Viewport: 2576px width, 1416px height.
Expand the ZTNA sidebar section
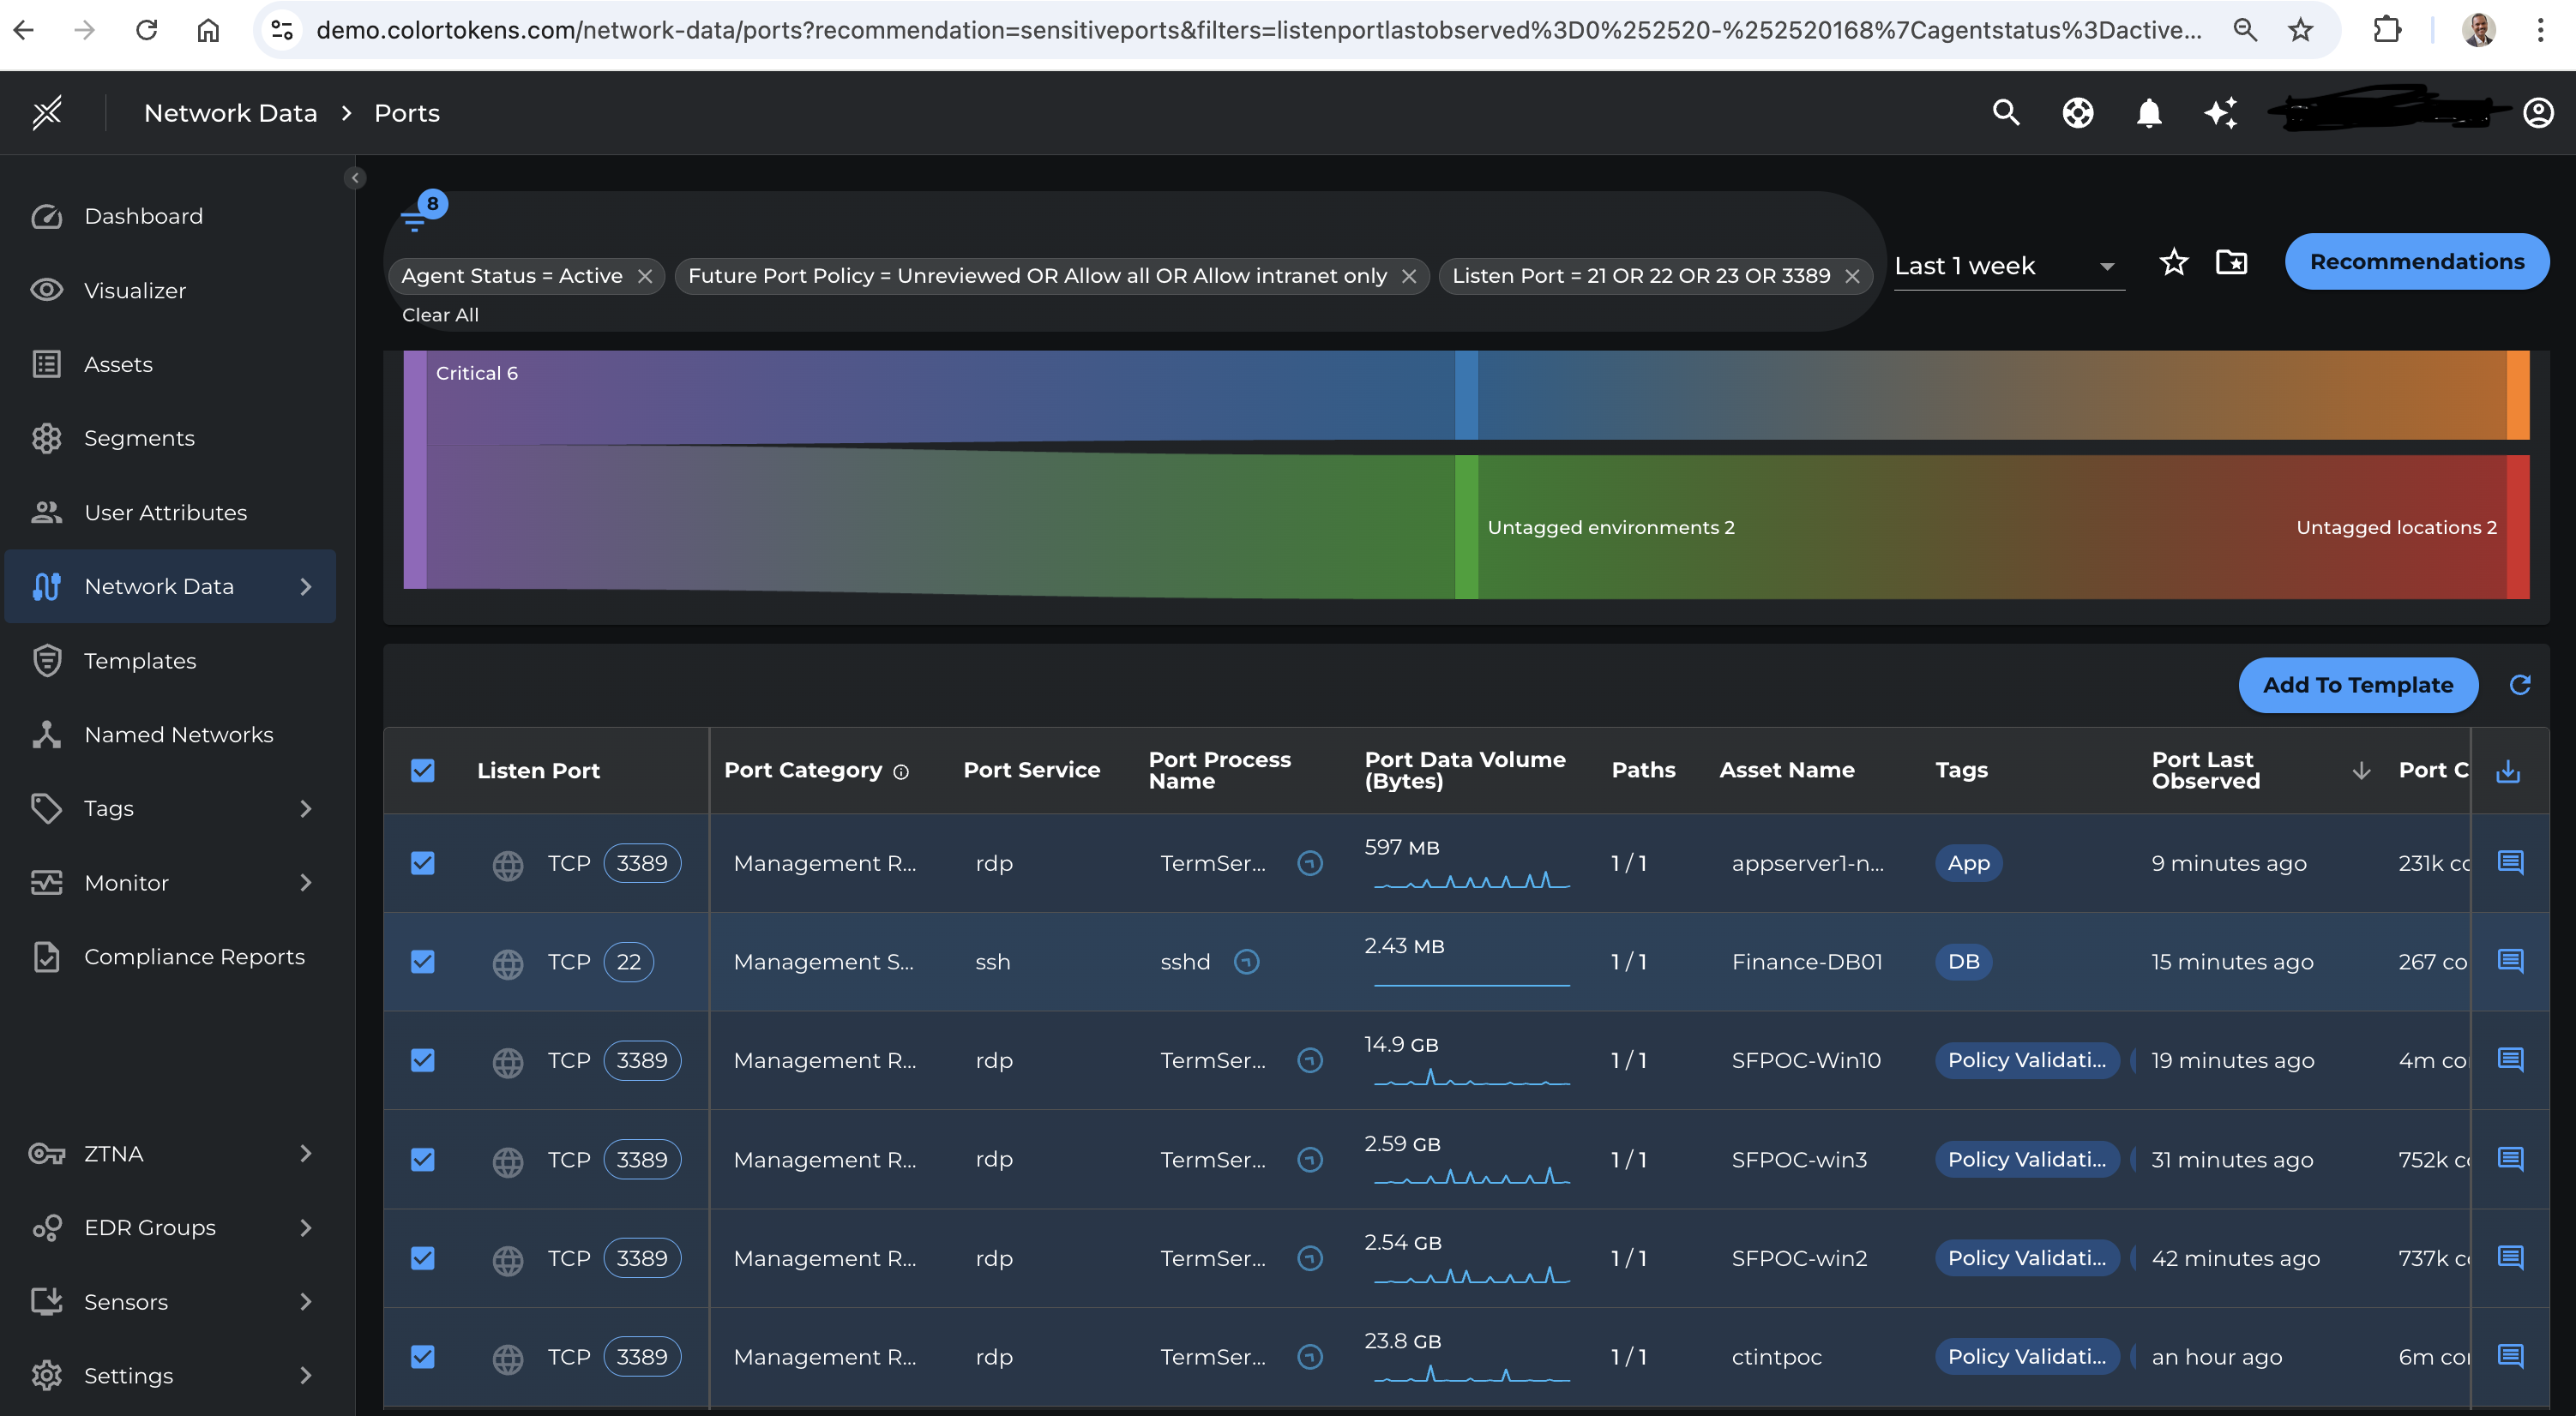[x=306, y=1153]
